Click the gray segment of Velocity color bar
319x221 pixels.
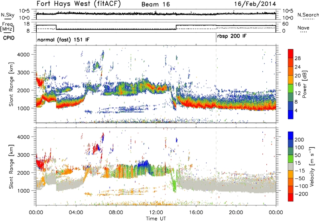[291, 166]
